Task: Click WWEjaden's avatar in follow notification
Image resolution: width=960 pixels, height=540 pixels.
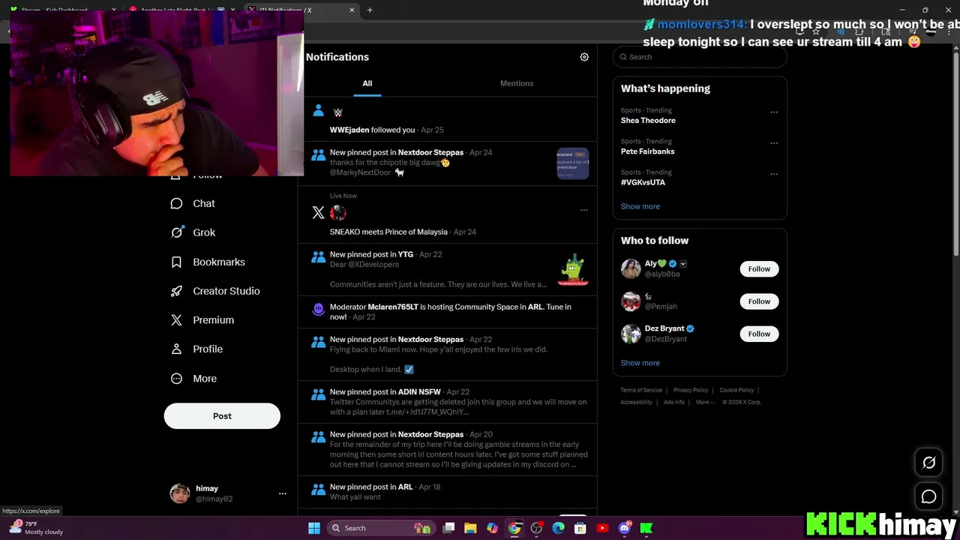Action: tap(337, 112)
